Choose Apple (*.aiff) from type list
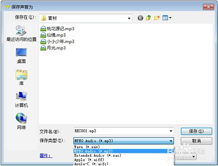 [x=123, y=160]
